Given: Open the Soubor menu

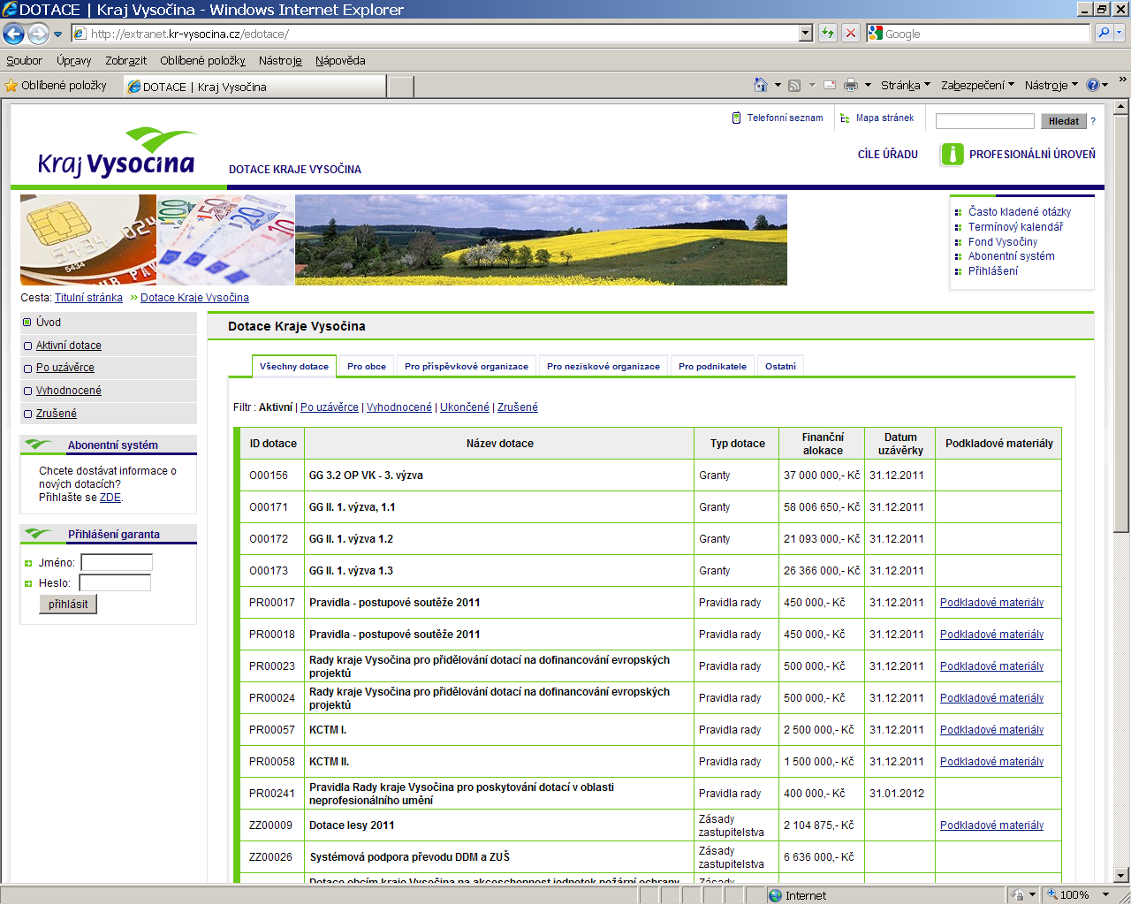Looking at the screenshot, I should point(24,60).
